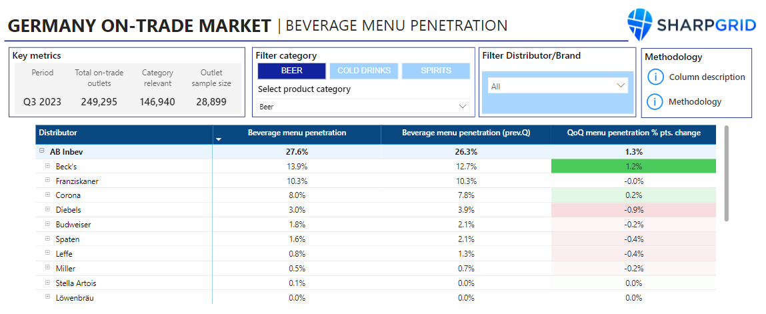The height and width of the screenshot is (314, 766).
Task: Click Budweiser 1.8% penetration value
Action: (x=297, y=225)
